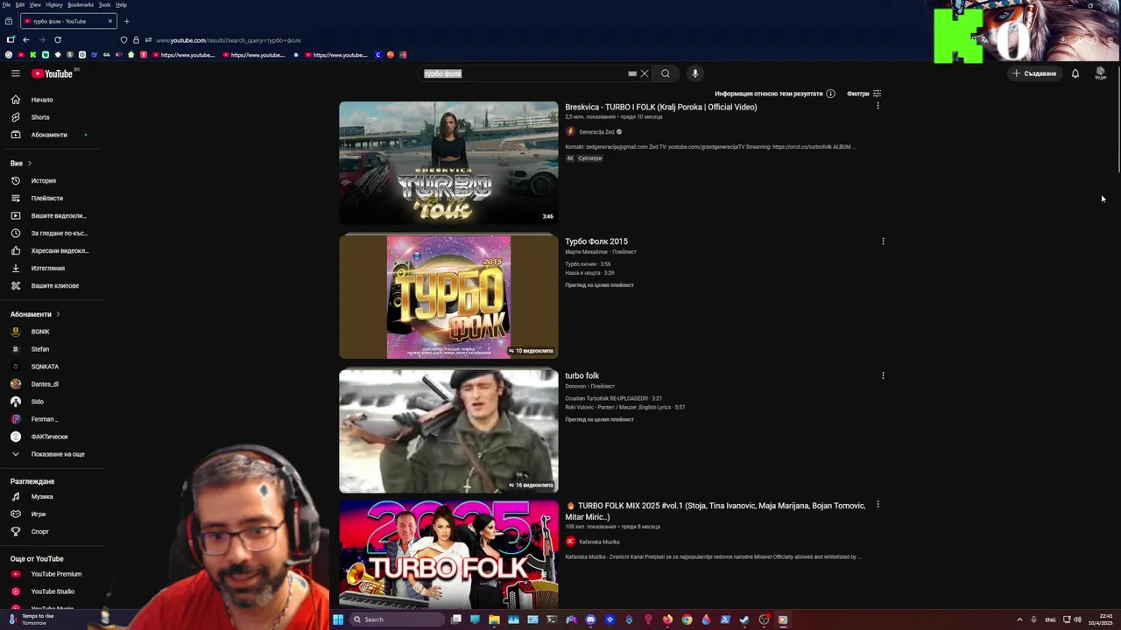Image resolution: width=1121 pixels, height=630 pixels.
Task: Reload the page
Action: coord(58,39)
